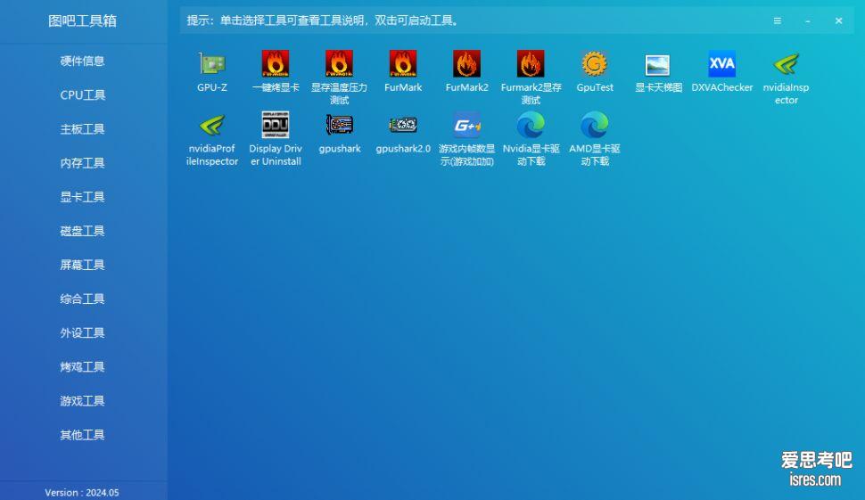Viewport: 865px width, 500px height.
Task: Open the 综合工具 category
Action: coord(82,299)
